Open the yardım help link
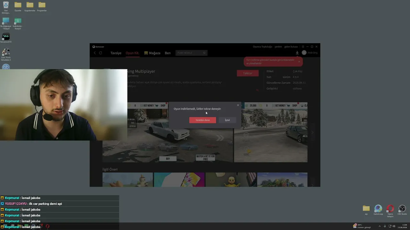This screenshot has height=230, width=410. (278, 47)
